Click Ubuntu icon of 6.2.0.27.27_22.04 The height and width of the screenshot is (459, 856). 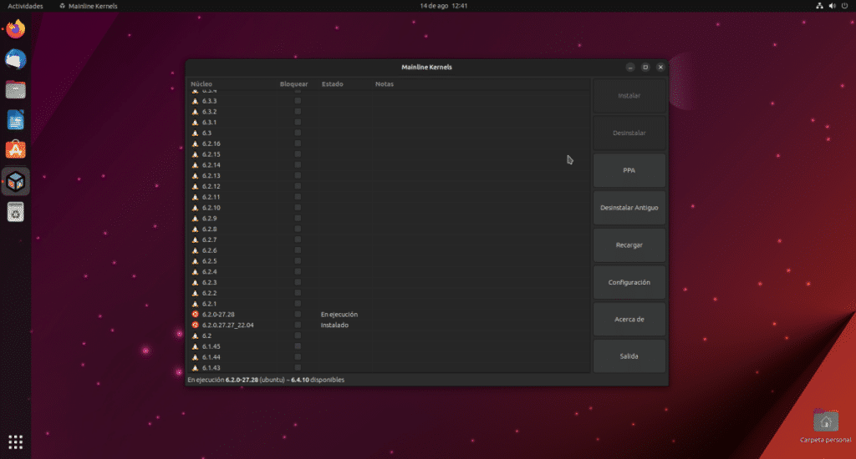195,325
